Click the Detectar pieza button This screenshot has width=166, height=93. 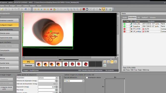[9, 33]
